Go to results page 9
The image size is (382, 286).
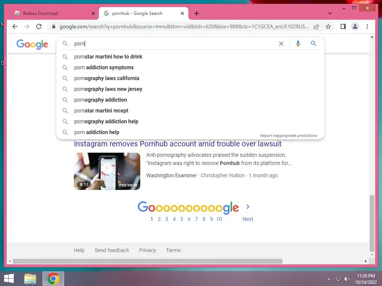pos(211,219)
